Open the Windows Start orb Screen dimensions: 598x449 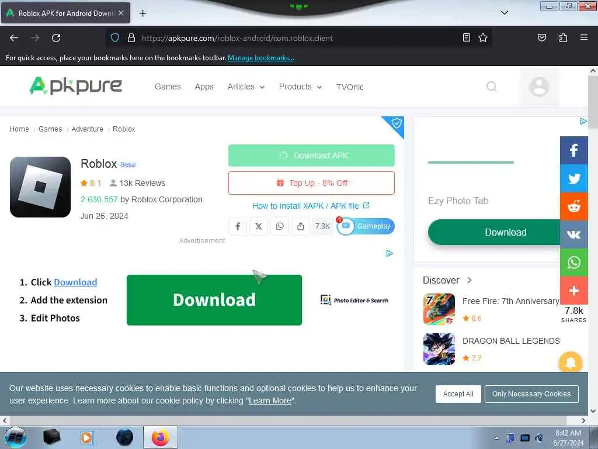[x=15, y=437]
